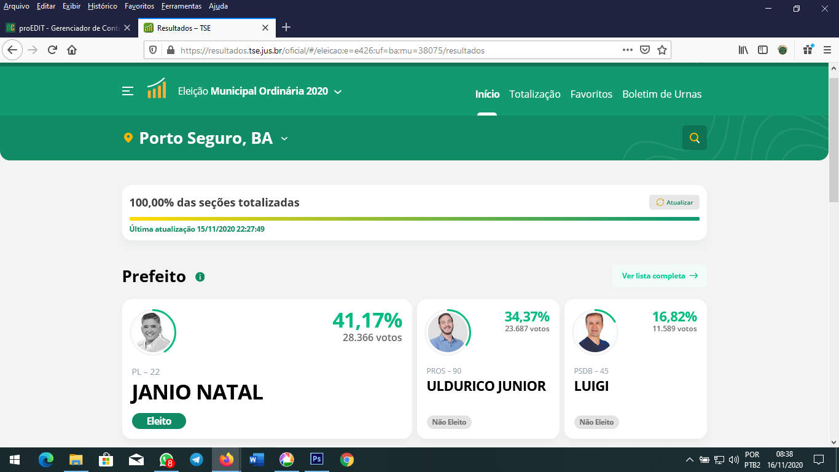Open the Firefox library icon

[743, 50]
